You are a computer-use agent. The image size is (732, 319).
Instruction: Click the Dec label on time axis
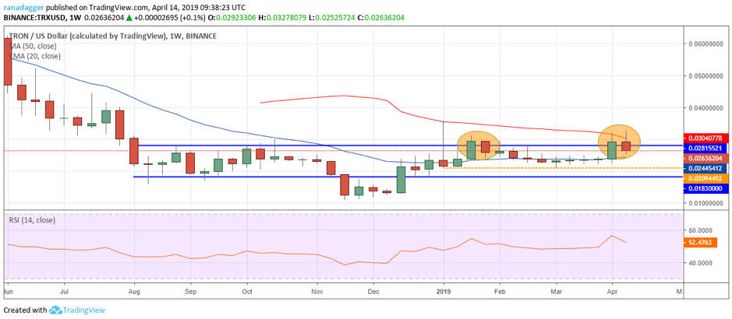click(373, 291)
